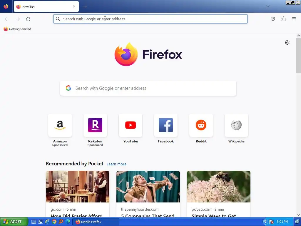Screen dimensions: 301x226
Task: Open the second quick launch window icon
Action: (x=41, y=222)
